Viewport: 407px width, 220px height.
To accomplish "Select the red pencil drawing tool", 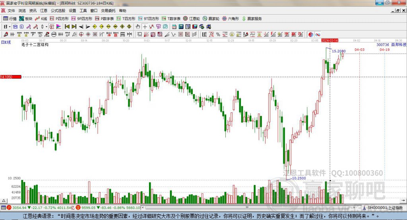I will tap(6, 34).
